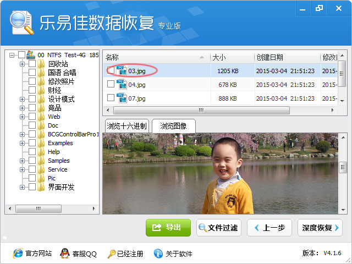Switch to the 浏览图像 tab
352x264 pixels.
coord(174,126)
